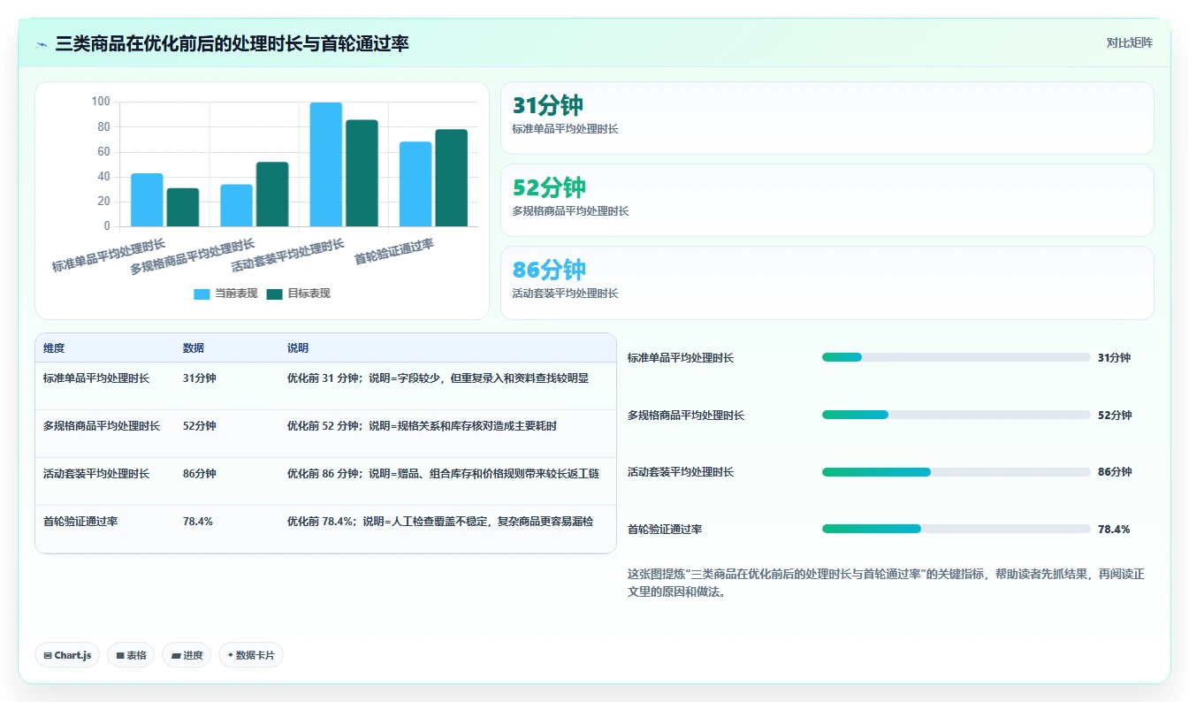Click the summary paragraph starting 这张图提炼
This screenshot has height=702, width=1189.
(886, 584)
